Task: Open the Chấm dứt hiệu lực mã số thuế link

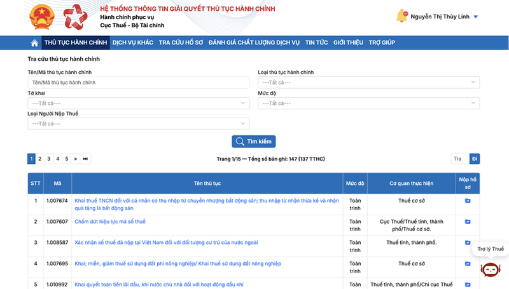Action: tap(110, 222)
